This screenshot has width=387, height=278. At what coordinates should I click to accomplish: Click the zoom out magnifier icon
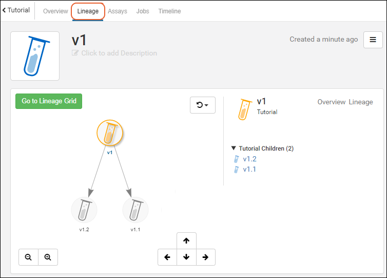click(28, 257)
